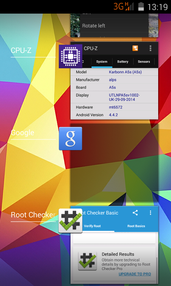This screenshot has height=286, width=171.
Task: Select the Verify Root tab
Action: click(92, 226)
